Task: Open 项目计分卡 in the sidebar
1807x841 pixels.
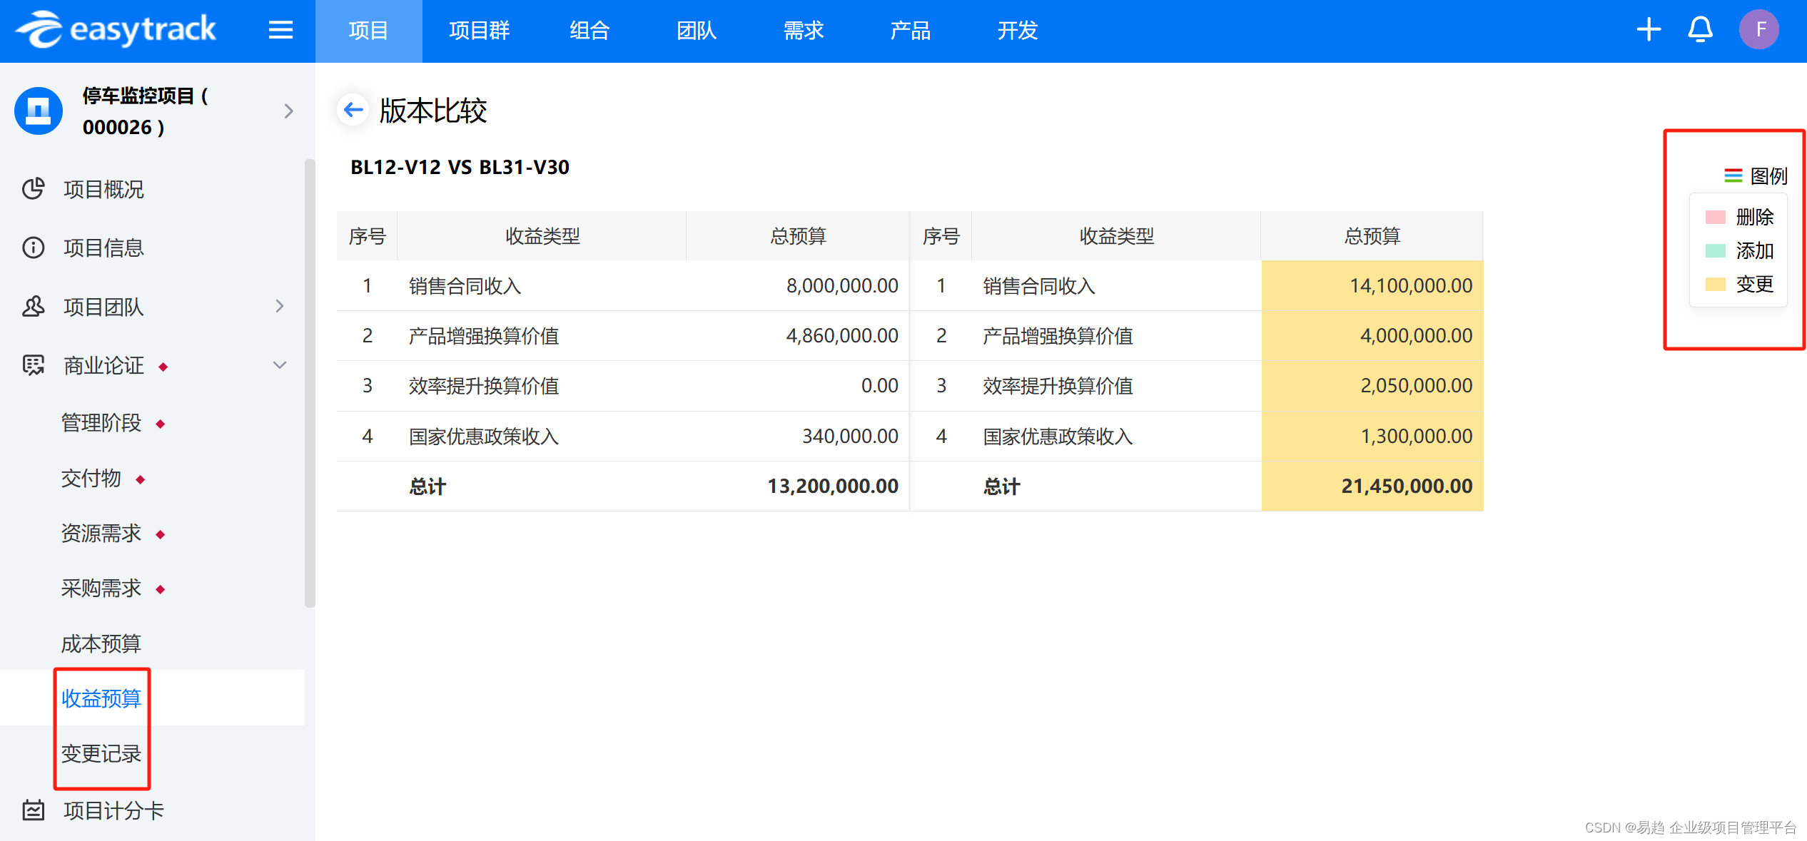Action: [x=113, y=810]
